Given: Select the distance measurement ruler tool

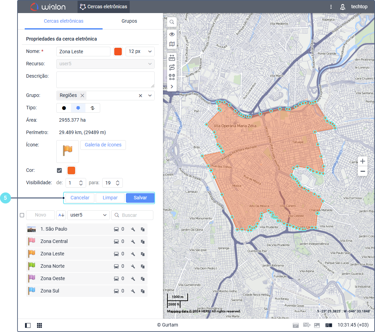Looking at the screenshot, I should pyautogui.click(x=172, y=57).
